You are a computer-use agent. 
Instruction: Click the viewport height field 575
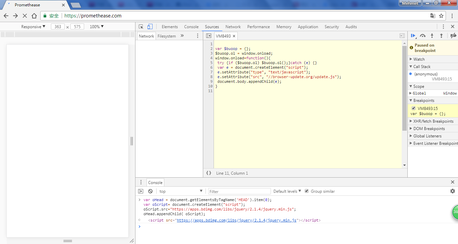[x=77, y=27]
